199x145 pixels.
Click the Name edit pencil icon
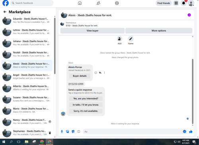(131, 39)
